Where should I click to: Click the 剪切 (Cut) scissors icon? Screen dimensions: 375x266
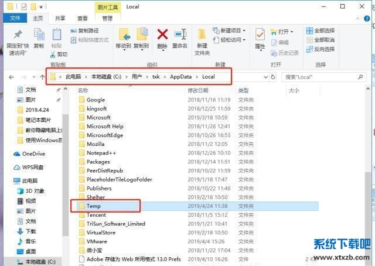[59, 54]
